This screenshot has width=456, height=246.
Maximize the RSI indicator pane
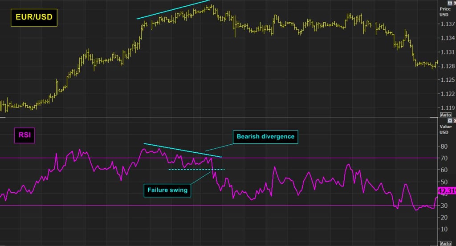click(x=450, y=120)
